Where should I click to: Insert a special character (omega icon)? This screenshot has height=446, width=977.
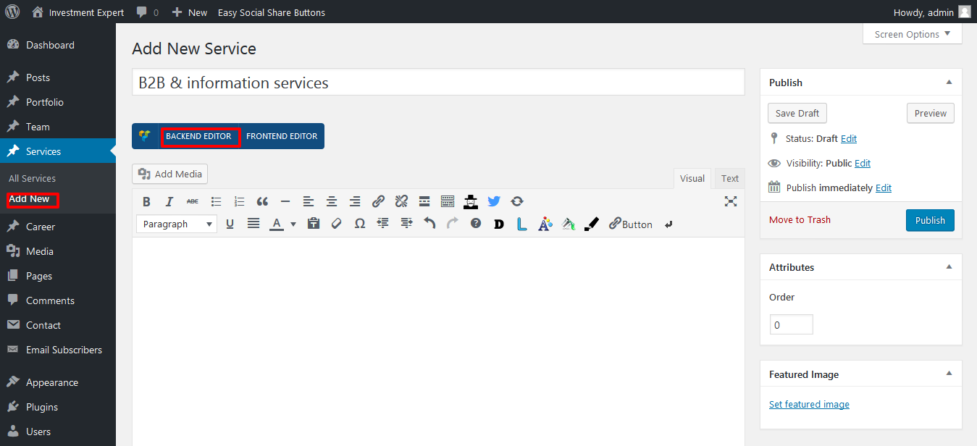coord(359,224)
